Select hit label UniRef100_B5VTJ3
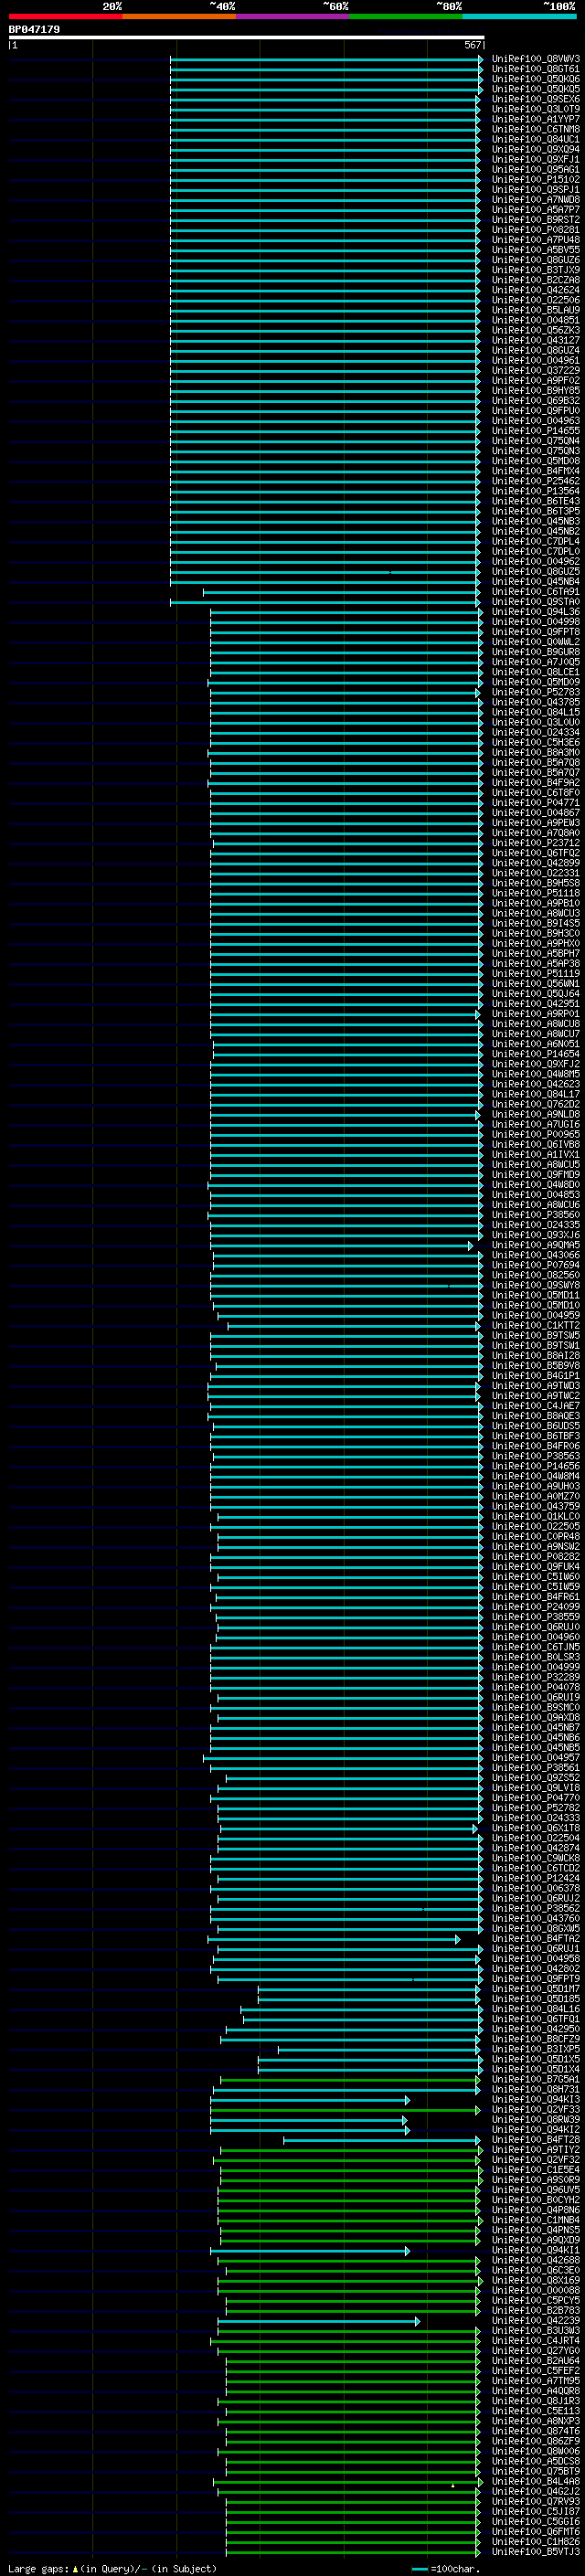This screenshot has width=585, height=2576. 535,2552
